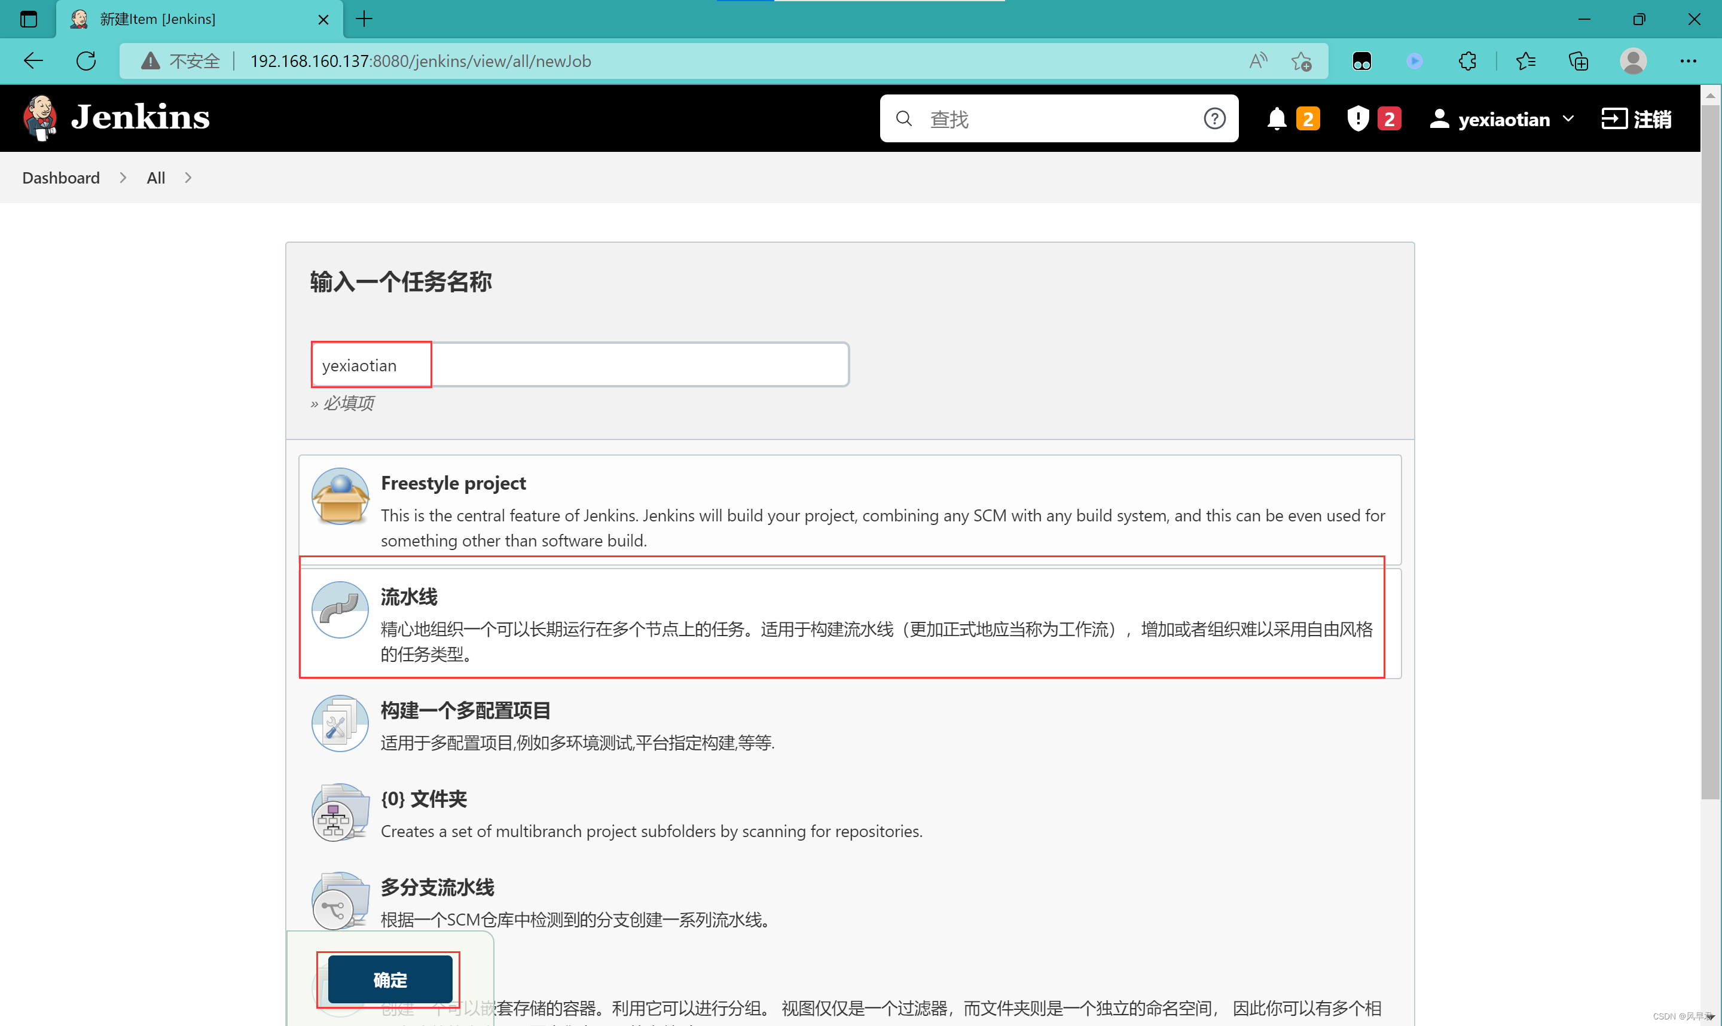The width and height of the screenshot is (1722, 1026).
Task: Focus the 查找 search input field
Action: (1058, 119)
